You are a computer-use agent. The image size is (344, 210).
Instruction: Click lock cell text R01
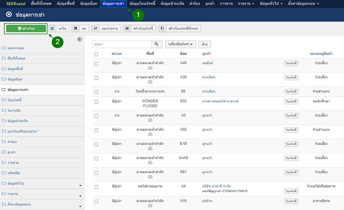(183, 172)
